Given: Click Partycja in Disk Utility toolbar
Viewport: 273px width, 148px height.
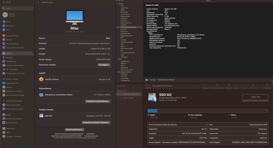Looking at the screenshot, I should [x=229, y=86].
